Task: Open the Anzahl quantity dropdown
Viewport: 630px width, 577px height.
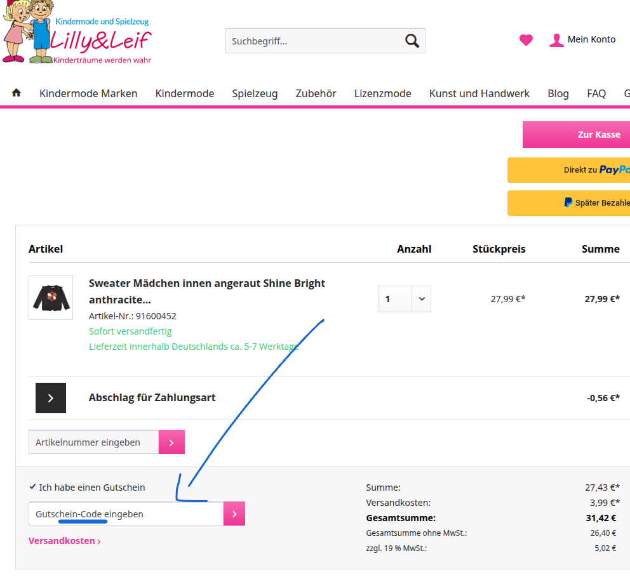Action: coord(405,299)
